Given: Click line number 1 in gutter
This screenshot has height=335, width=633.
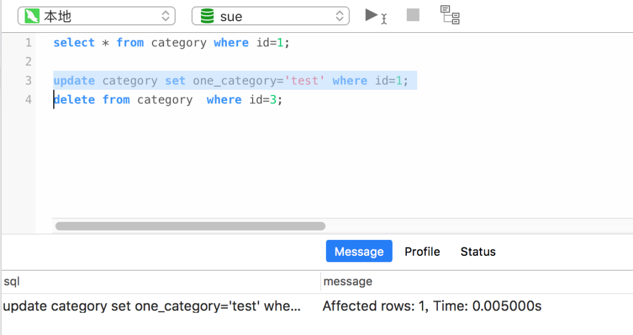Looking at the screenshot, I should 28,43.
